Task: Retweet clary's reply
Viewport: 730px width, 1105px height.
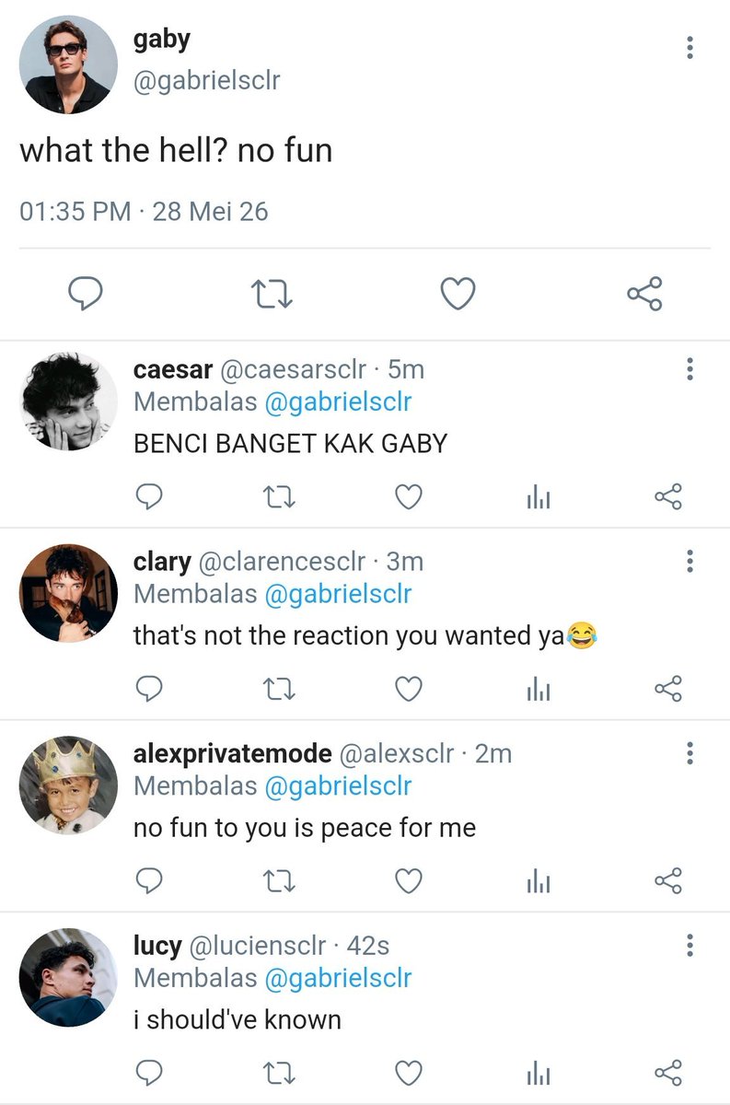Action: tap(279, 690)
